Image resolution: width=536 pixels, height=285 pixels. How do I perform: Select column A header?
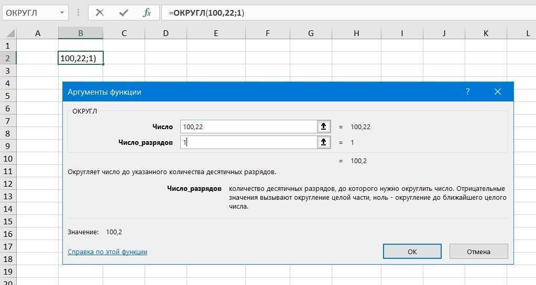click(x=38, y=33)
